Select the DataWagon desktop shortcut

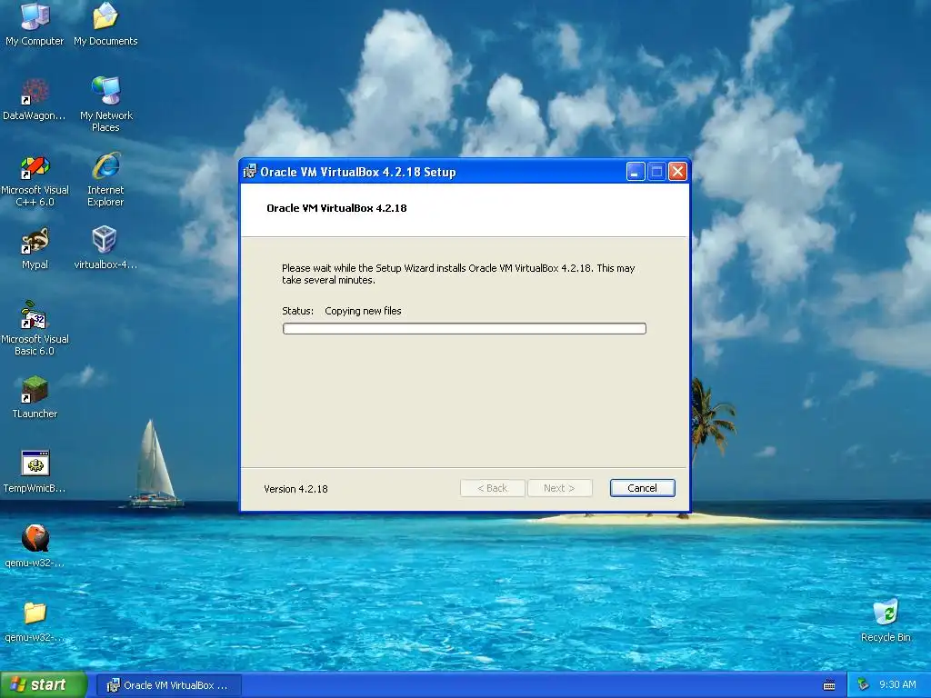click(35, 98)
